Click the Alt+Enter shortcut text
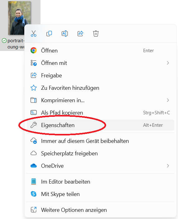Screen dimensions: 178x219 pyautogui.click(x=153, y=125)
